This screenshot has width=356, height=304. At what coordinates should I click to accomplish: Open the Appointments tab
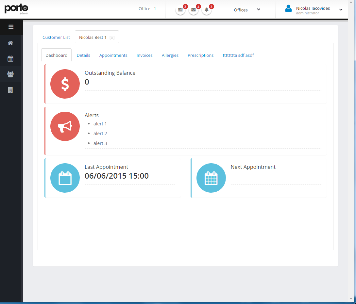[x=113, y=55]
